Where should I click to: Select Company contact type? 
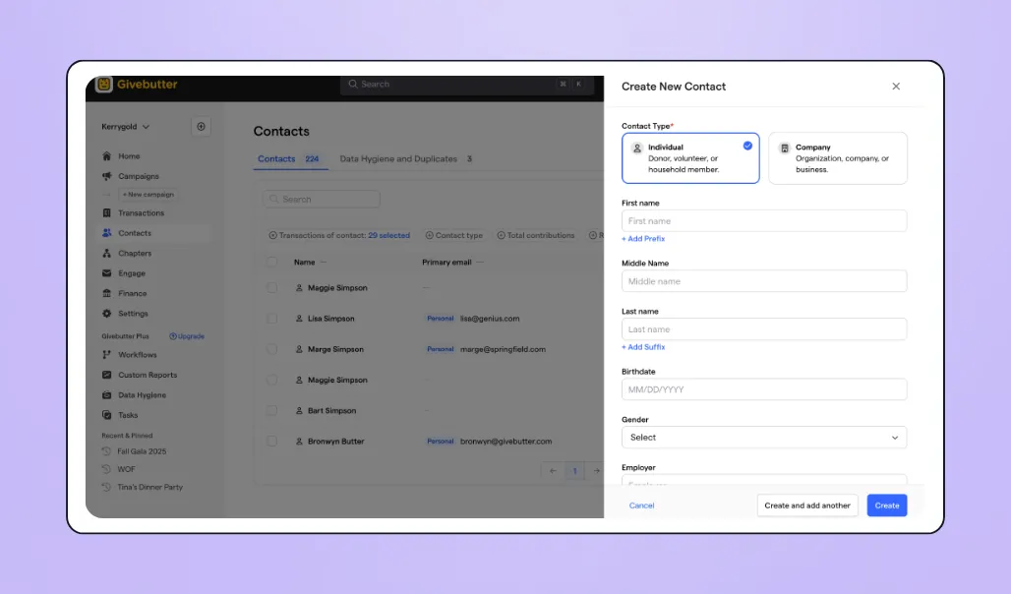click(x=838, y=158)
